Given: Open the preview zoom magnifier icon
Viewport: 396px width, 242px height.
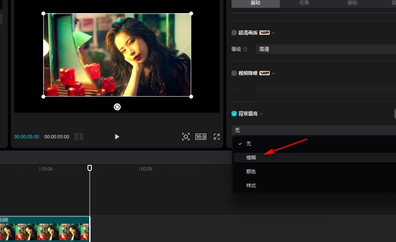Looking at the screenshot, I should coord(186,137).
